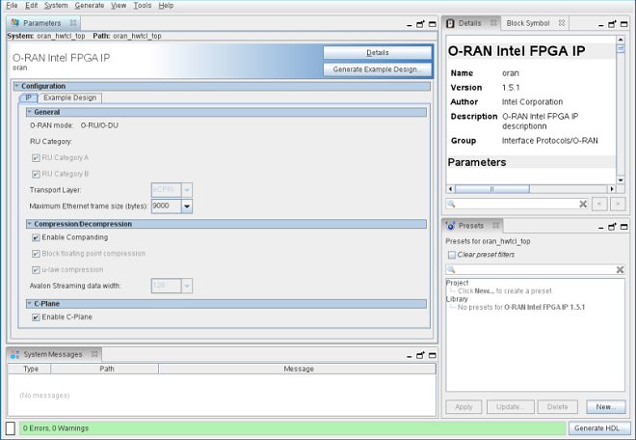This screenshot has height=440, width=636.
Task: Focus the Details search input field
Action: pyautogui.click(x=517, y=204)
